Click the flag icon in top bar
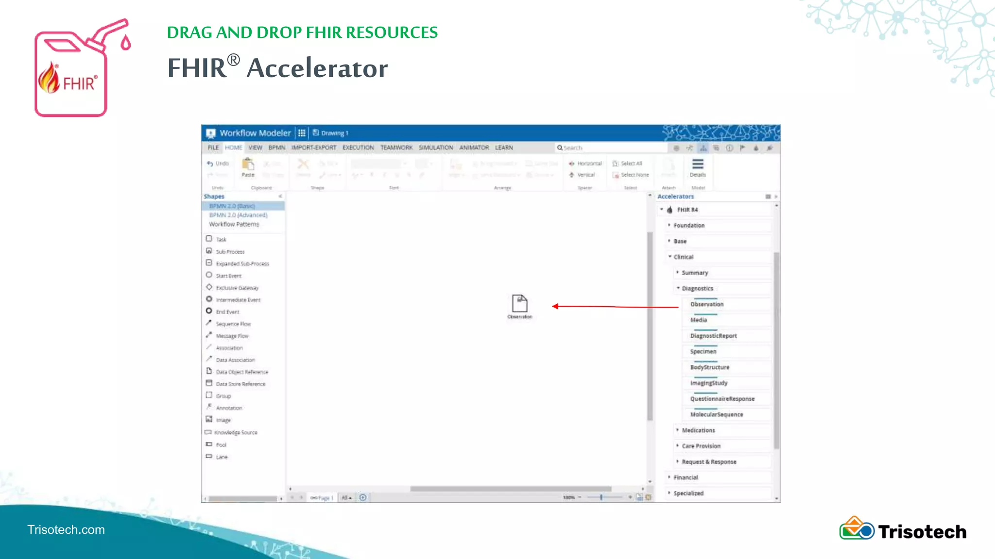 742,148
